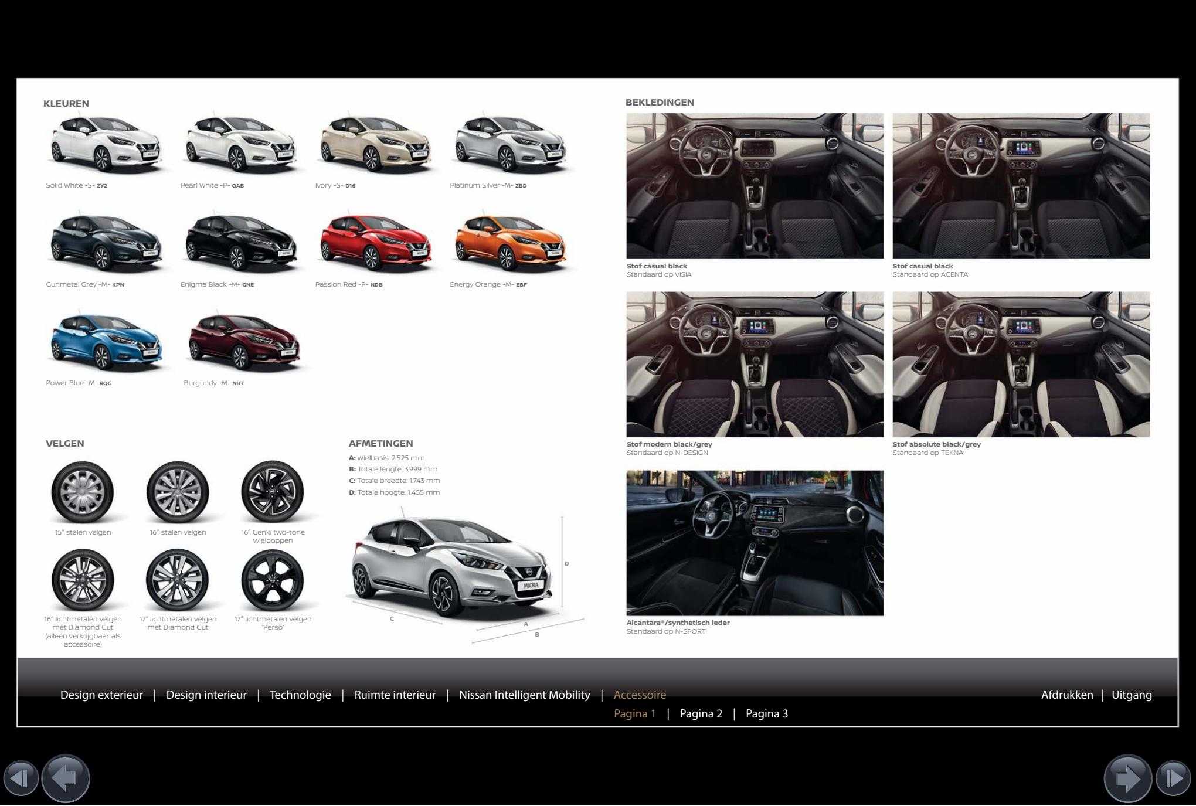Go to Nissan Intelligent Mobility section
1196x806 pixels.
(525, 695)
